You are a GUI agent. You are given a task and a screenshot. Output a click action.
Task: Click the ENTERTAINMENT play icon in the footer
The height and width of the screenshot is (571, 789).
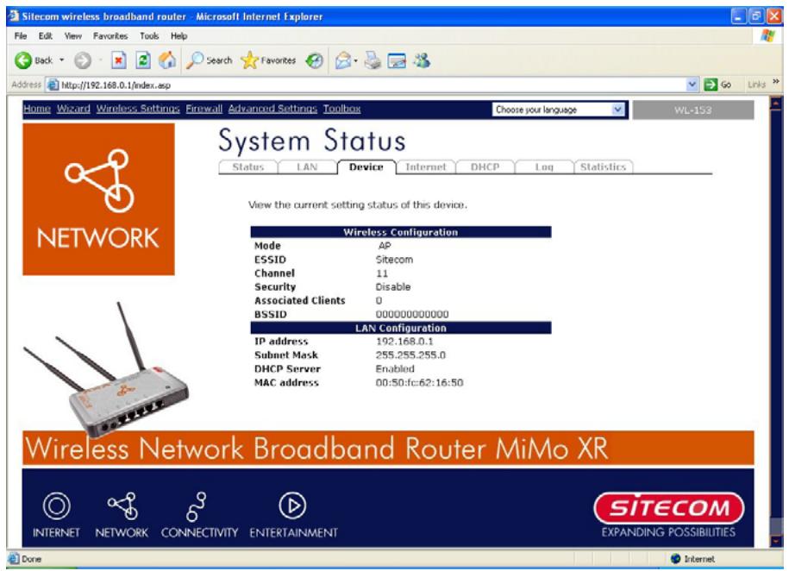pos(292,505)
